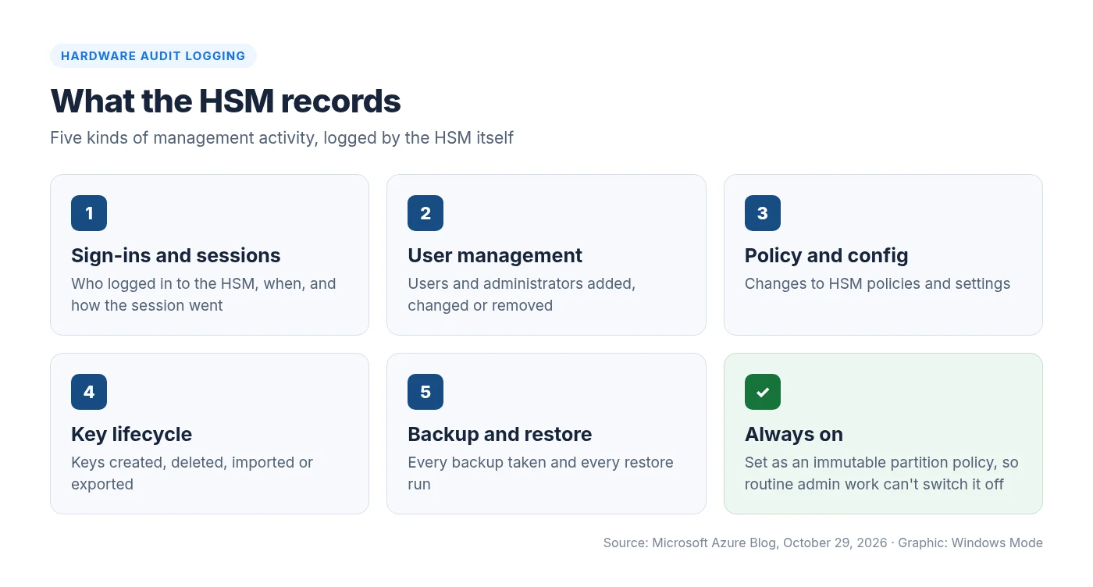Click the number 1 badge icon
The image size is (1093, 587).
point(89,213)
